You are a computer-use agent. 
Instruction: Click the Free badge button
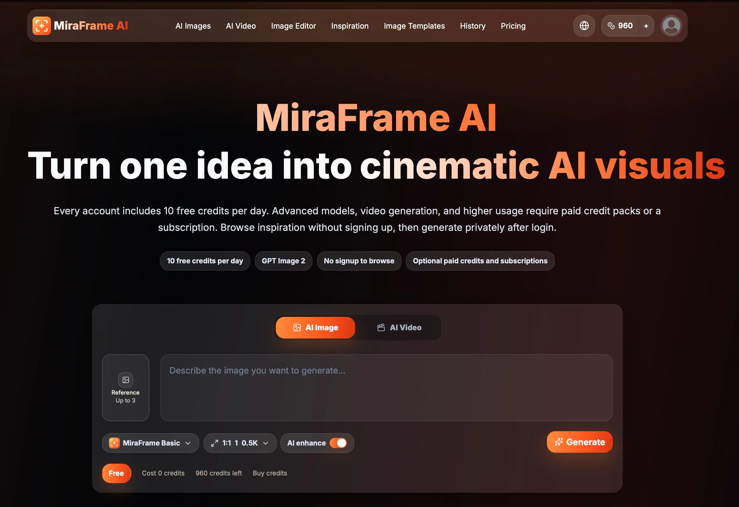click(116, 473)
